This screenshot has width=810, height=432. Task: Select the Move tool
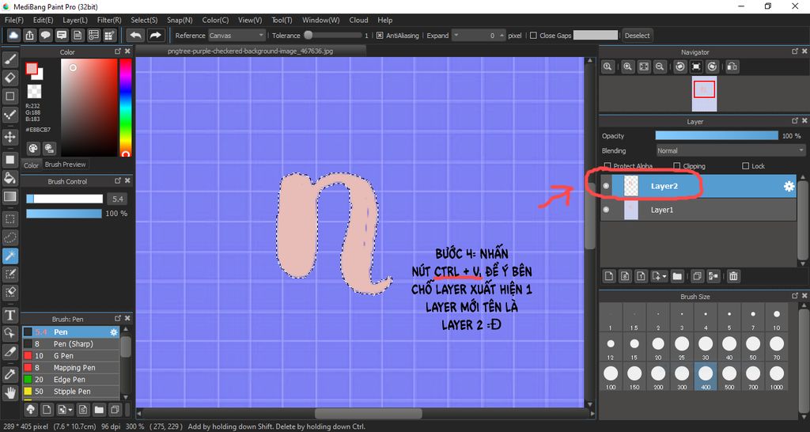pos(9,137)
